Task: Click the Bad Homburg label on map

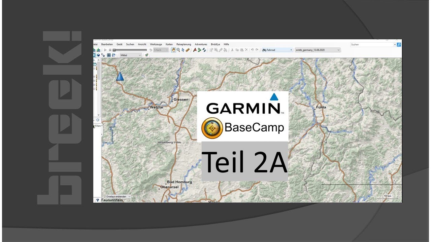Action: [x=179, y=182]
